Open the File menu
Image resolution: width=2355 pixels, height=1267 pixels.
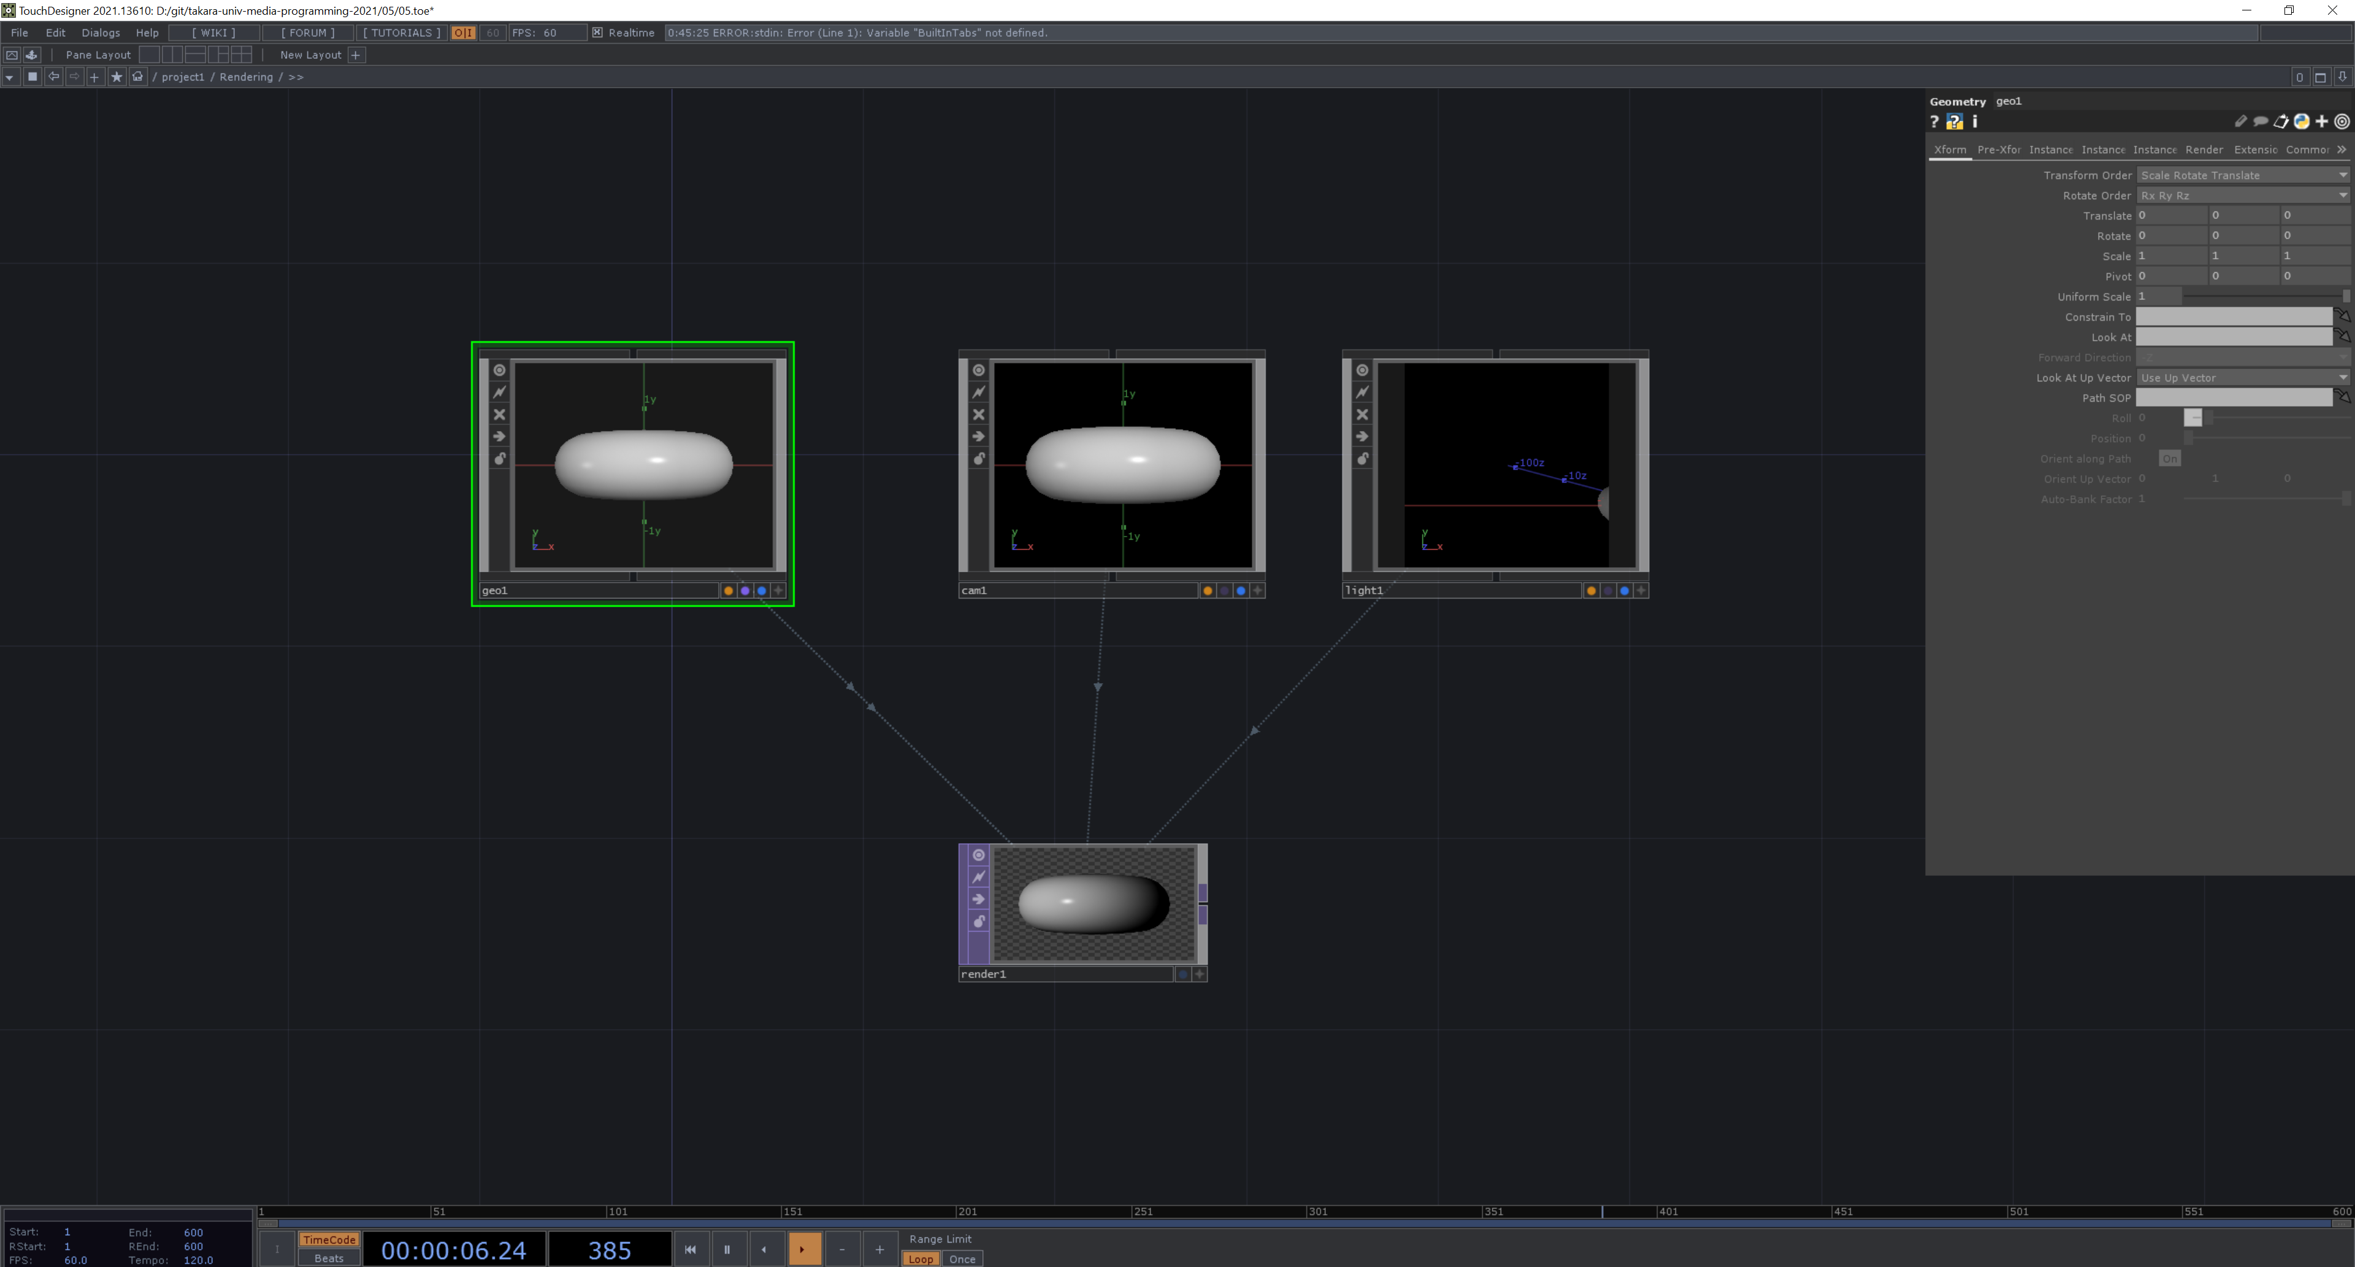(19, 33)
